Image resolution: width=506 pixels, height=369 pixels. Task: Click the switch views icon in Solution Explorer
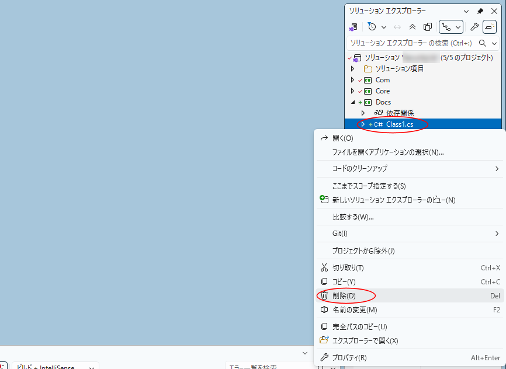click(353, 27)
